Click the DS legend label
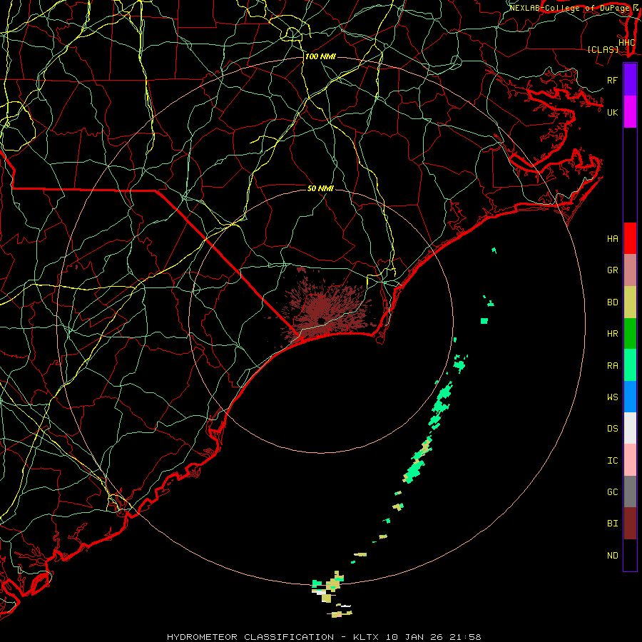The image size is (642, 642). tap(612, 429)
